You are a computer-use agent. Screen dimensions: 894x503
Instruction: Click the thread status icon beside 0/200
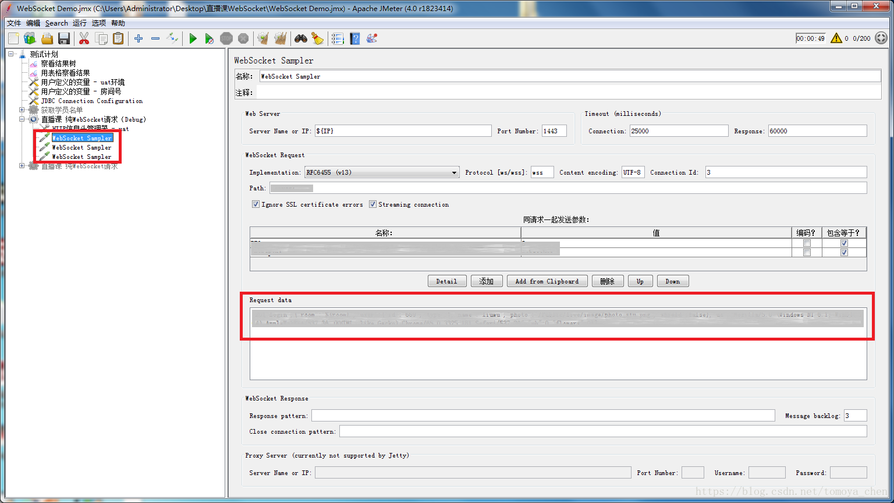pos(881,38)
